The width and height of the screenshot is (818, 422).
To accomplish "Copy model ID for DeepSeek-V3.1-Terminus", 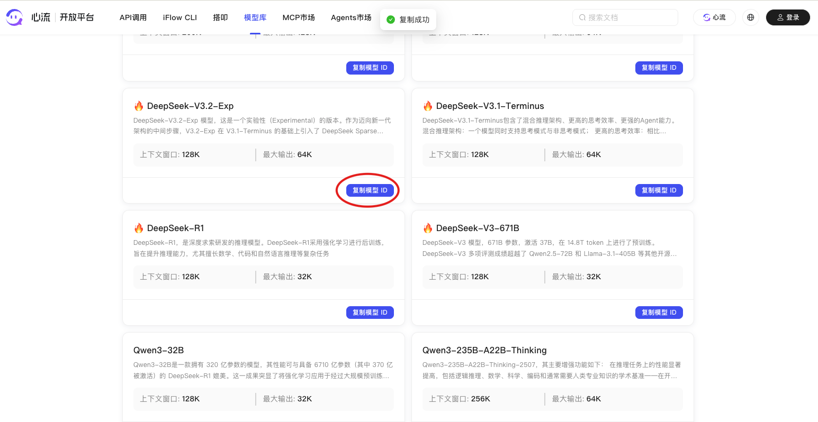I will 659,190.
